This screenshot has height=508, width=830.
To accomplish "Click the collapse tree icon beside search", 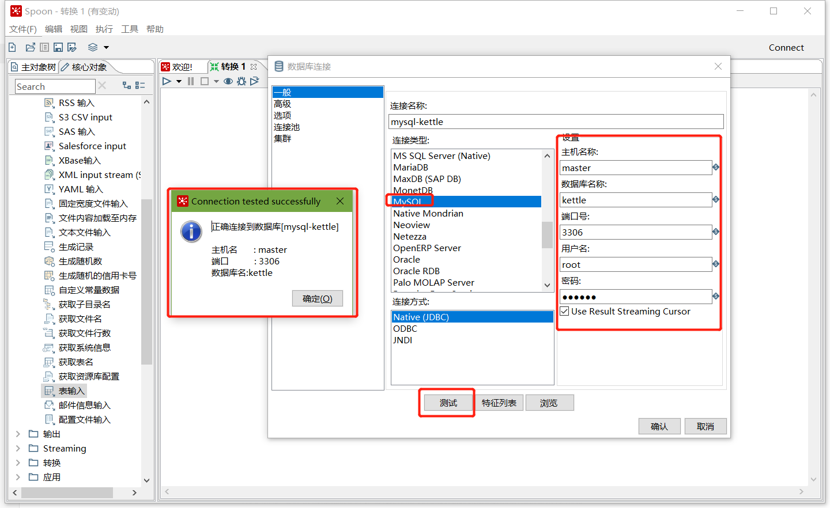I will (x=140, y=85).
